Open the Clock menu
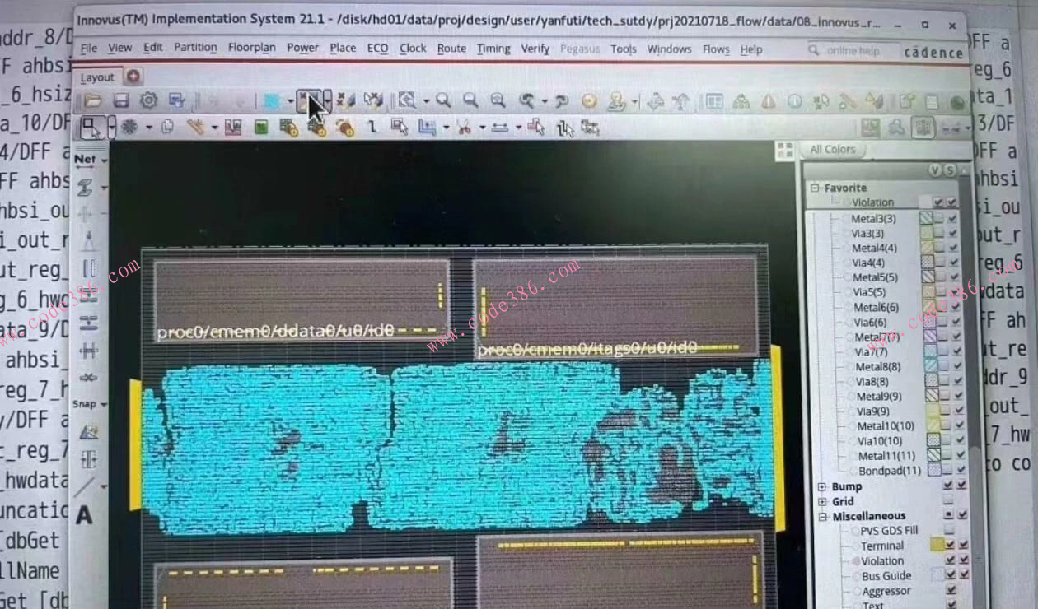Image resolution: width=1038 pixels, height=609 pixels. click(x=413, y=48)
